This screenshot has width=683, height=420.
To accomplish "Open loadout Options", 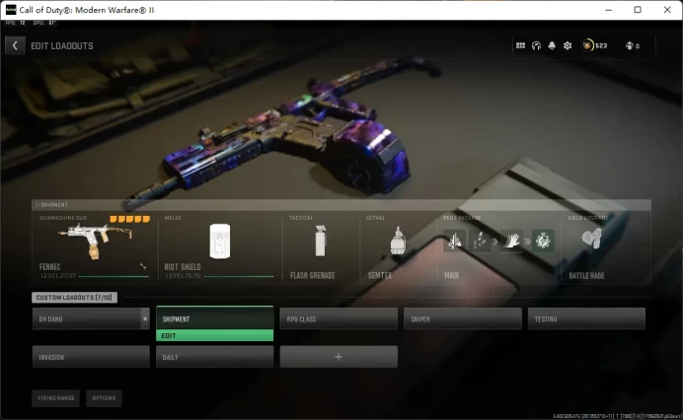I will coord(104,397).
